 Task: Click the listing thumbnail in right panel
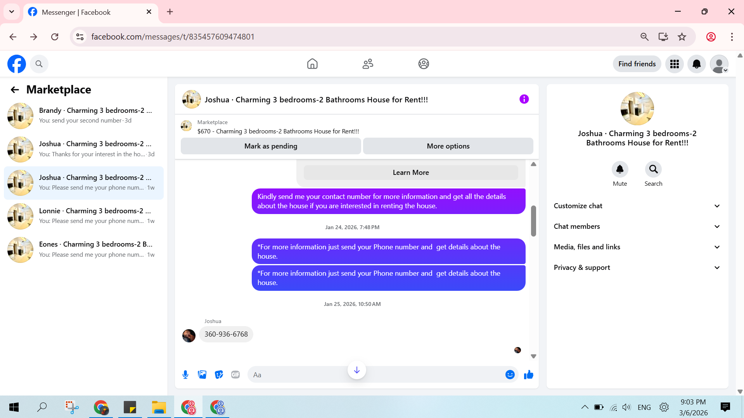[637, 109]
